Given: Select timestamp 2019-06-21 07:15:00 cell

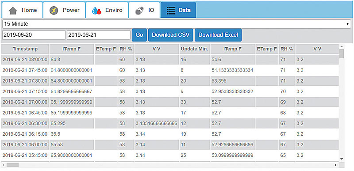Looking at the screenshot, I should [x=25, y=91].
